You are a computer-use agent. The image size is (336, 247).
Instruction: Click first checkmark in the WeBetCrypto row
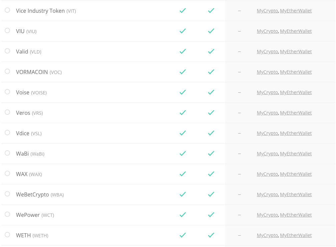(x=183, y=194)
